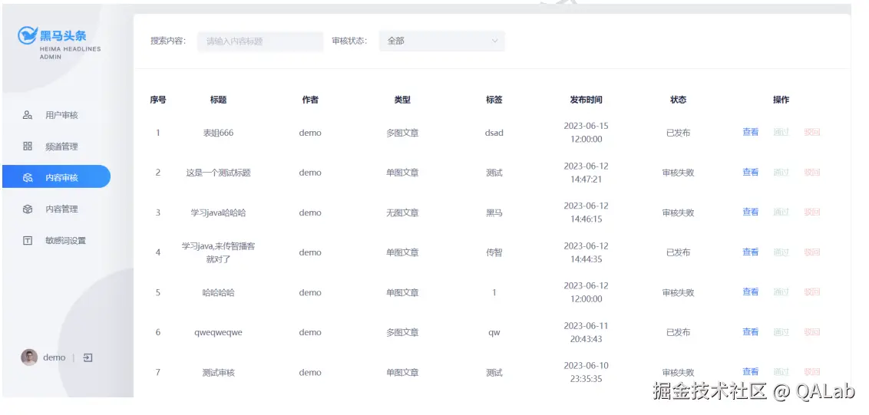Image resolution: width=869 pixels, height=415 pixels.
Task: Click 查看 for 这是一个测试标题 row
Action: (751, 172)
